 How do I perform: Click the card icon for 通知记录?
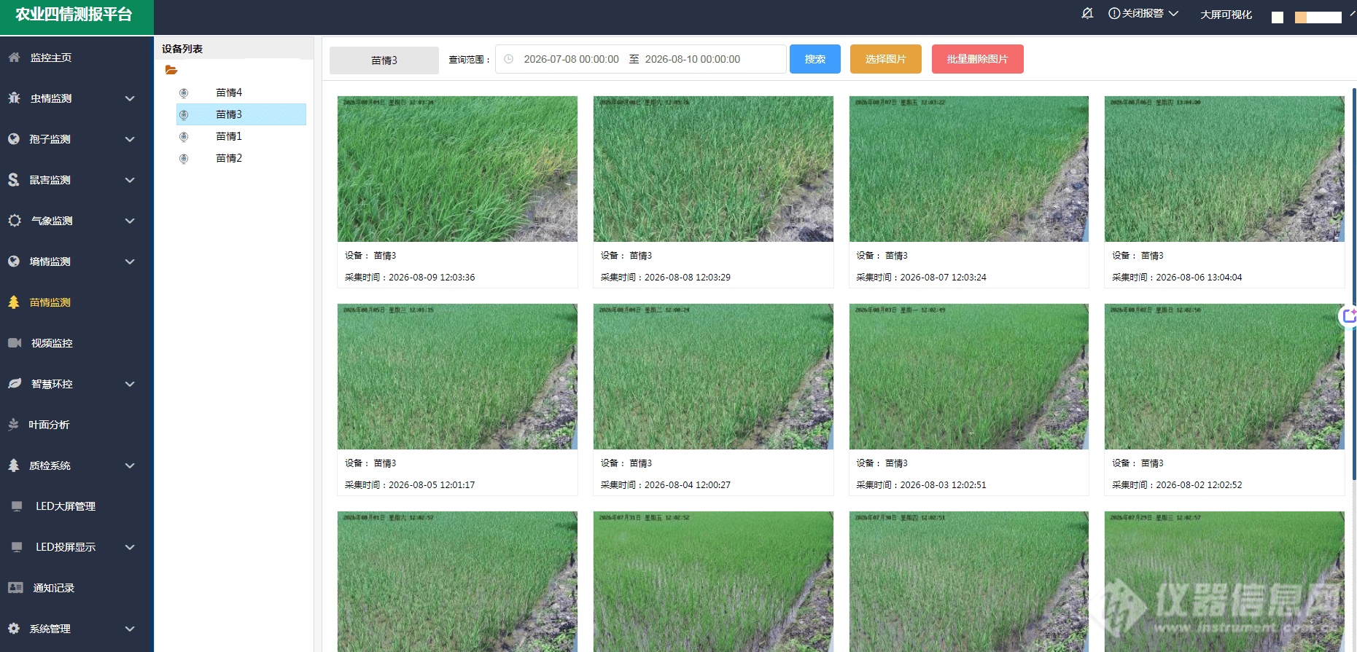click(x=15, y=588)
